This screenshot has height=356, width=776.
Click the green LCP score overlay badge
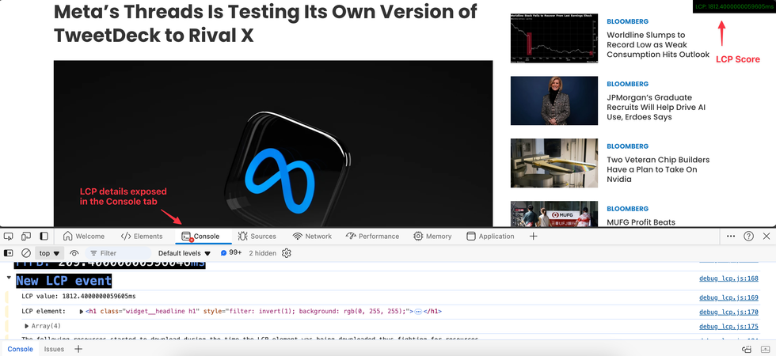tap(735, 6)
